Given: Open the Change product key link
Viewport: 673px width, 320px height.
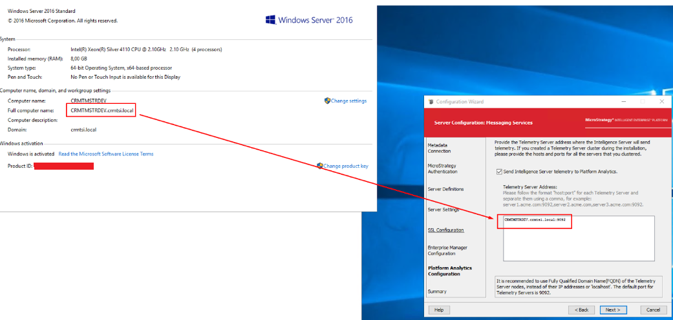Looking at the screenshot, I should pyautogui.click(x=345, y=166).
